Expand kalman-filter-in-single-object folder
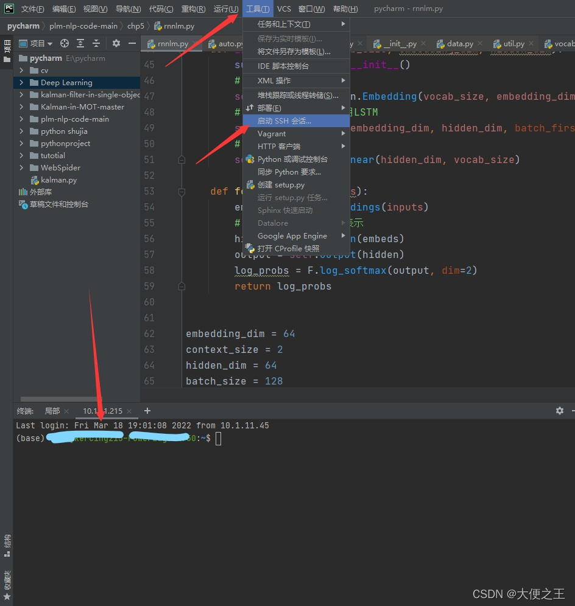Viewport: 575px width, 606px height. (x=21, y=95)
